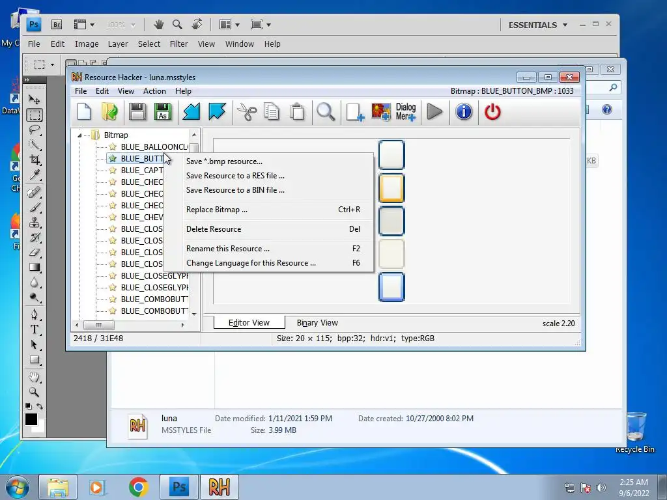Choose Rename this Resource...
667x500 pixels.
(269, 249)
